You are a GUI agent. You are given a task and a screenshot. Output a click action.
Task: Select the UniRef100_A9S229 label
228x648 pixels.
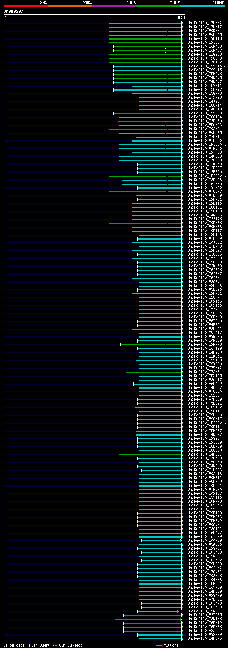point(204,635)
